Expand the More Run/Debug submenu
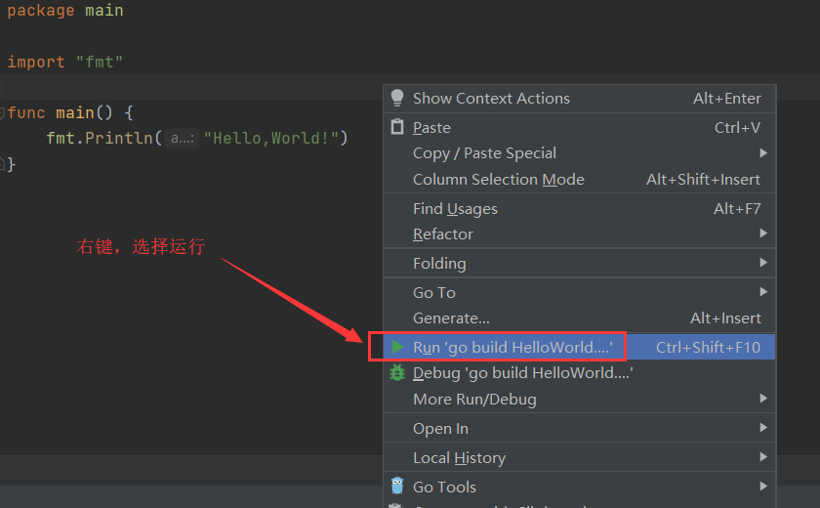Viewport: 820px width, 508px height. tap(474, 399)
